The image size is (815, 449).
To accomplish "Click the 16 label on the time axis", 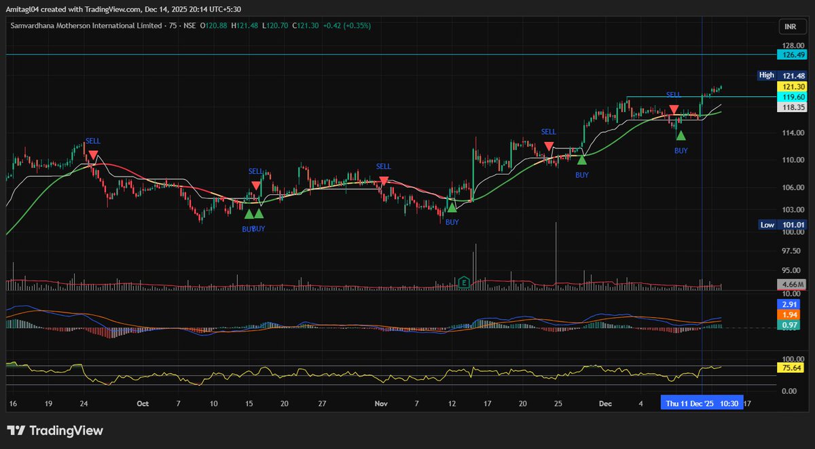I will 12,403.
